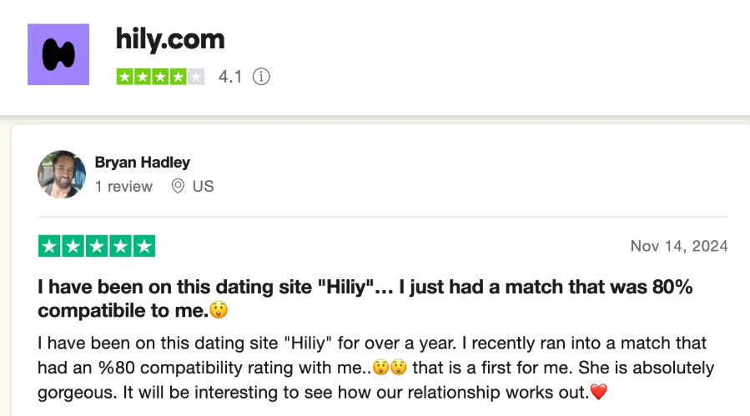
Task: Open the Bryan Hadley reviewer name
Action: point(143,162)
